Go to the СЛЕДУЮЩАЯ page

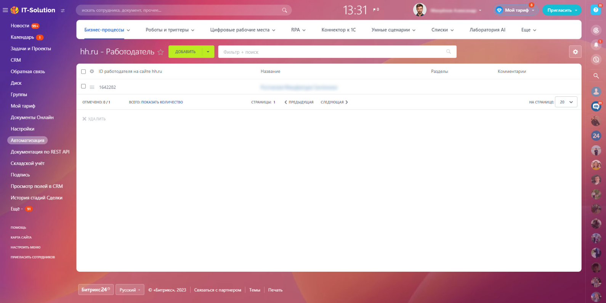tap(334, 102)
